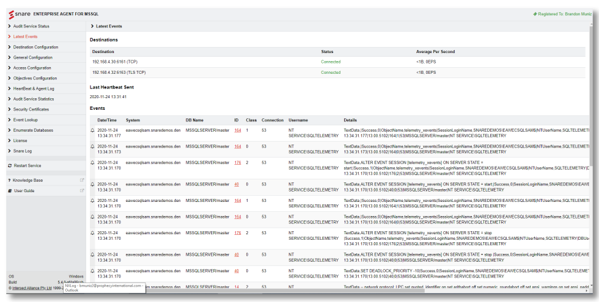Image resolution: width=599 pixels, height=302 pixels.
Task: Click destination 192.168.4.30:6161 (TCP)
Action: (115, 62)
